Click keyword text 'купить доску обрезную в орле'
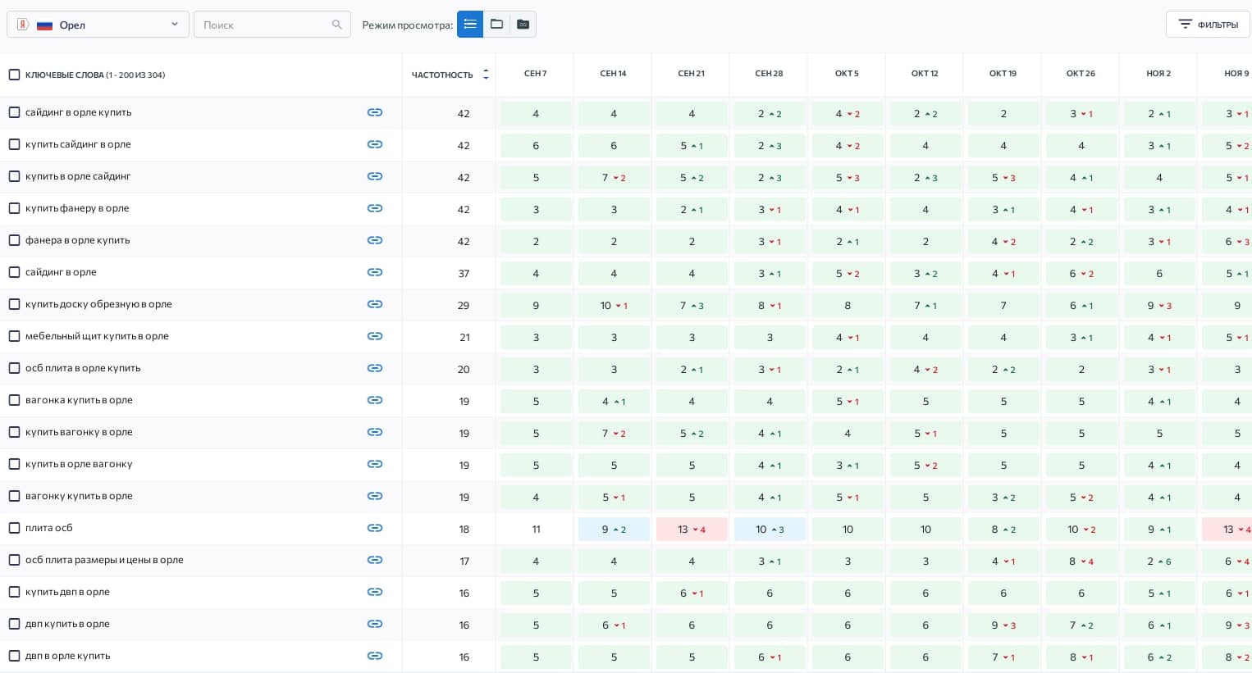 coord(98,304)
